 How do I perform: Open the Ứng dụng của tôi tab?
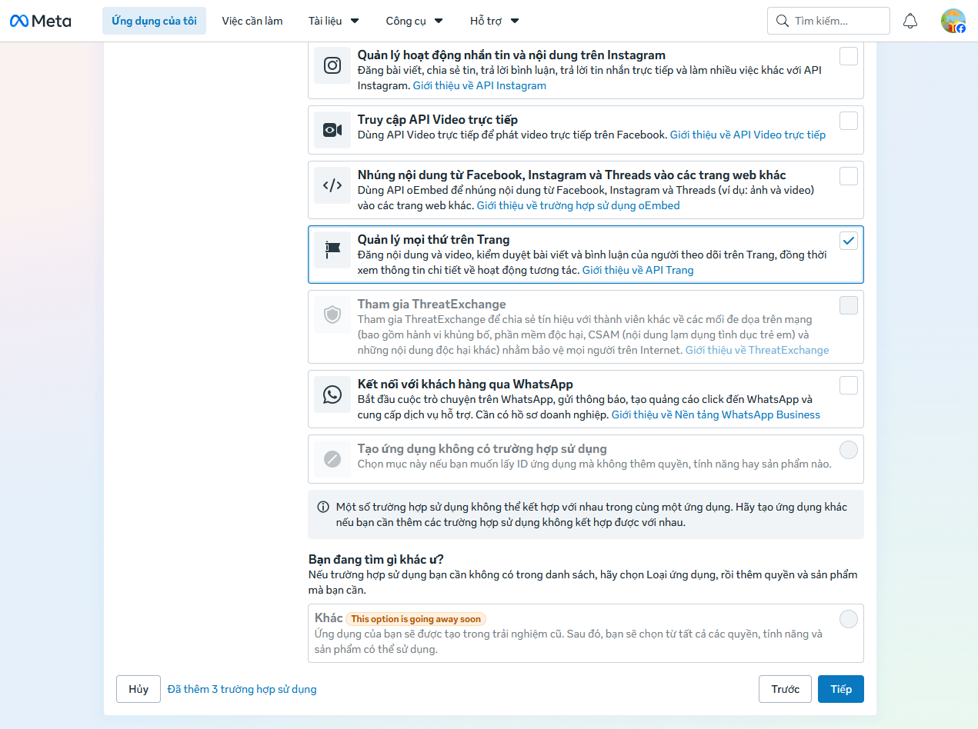[x=154, y=21]
